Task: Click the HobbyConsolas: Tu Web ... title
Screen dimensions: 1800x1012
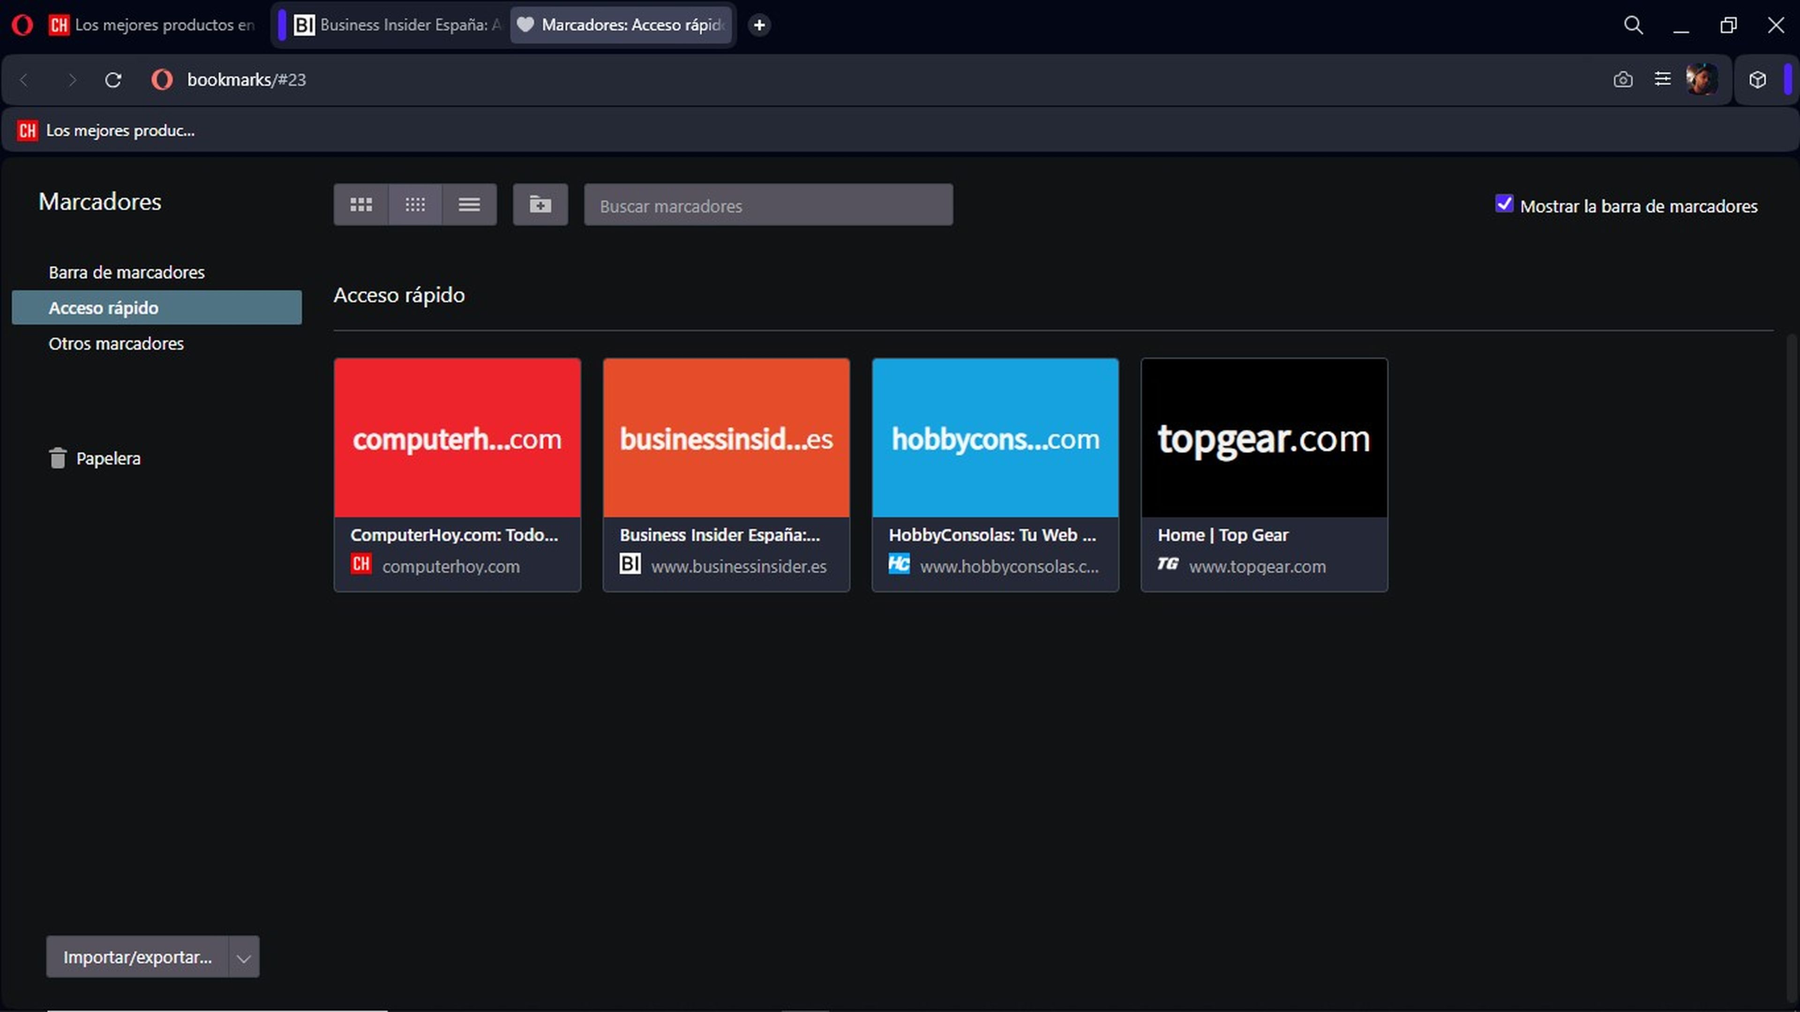Action: [992, 536]
